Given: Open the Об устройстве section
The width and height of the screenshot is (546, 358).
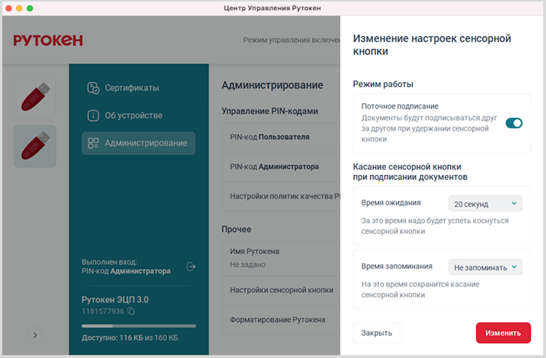Looking at the screenshot, I should coord(133,116).
